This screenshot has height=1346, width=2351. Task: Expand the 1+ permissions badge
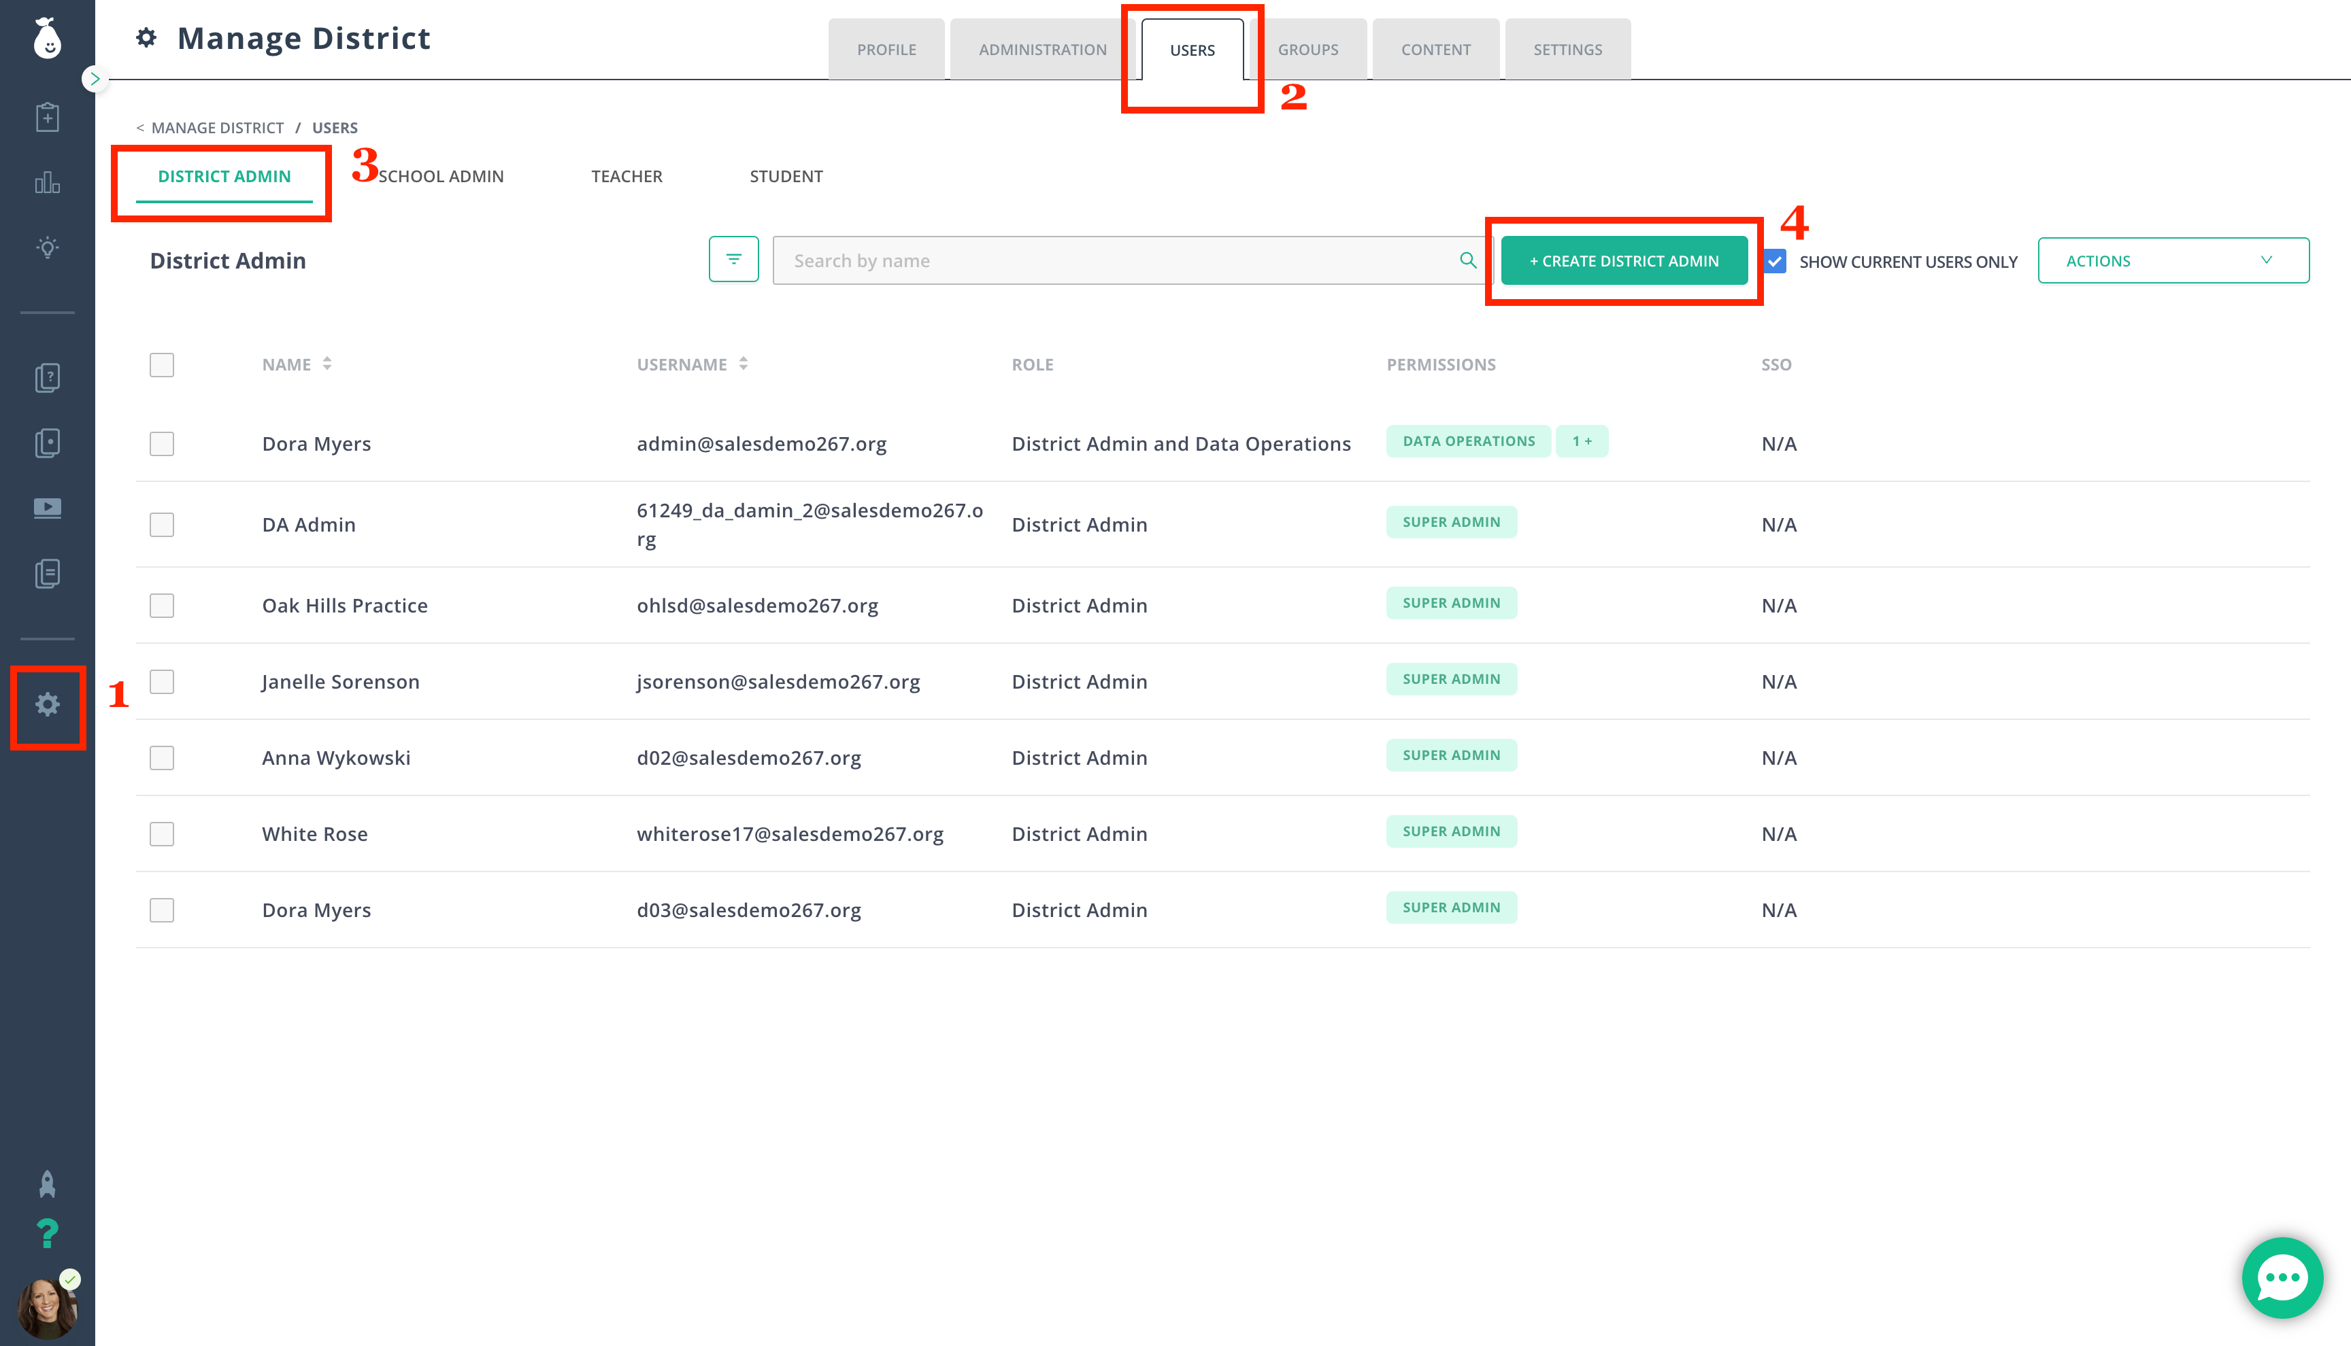pos(1582,441)
